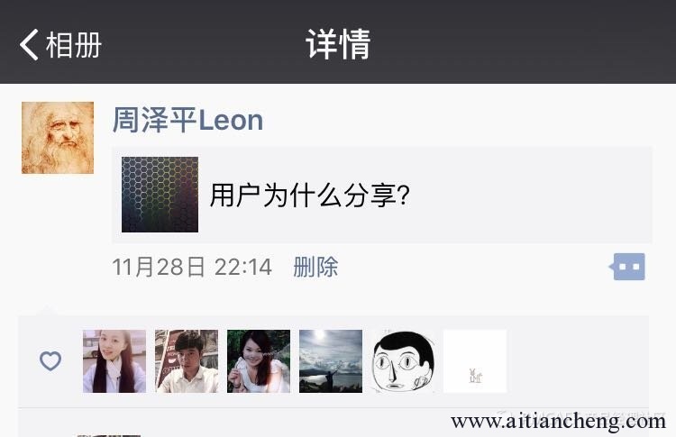The height and width of the screenshot is (437, 676).
Task: Open the man in white shirt avatar
Action: 187,361
